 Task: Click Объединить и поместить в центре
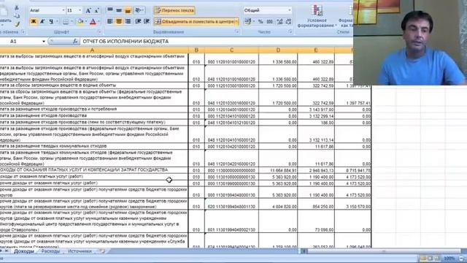195,21
